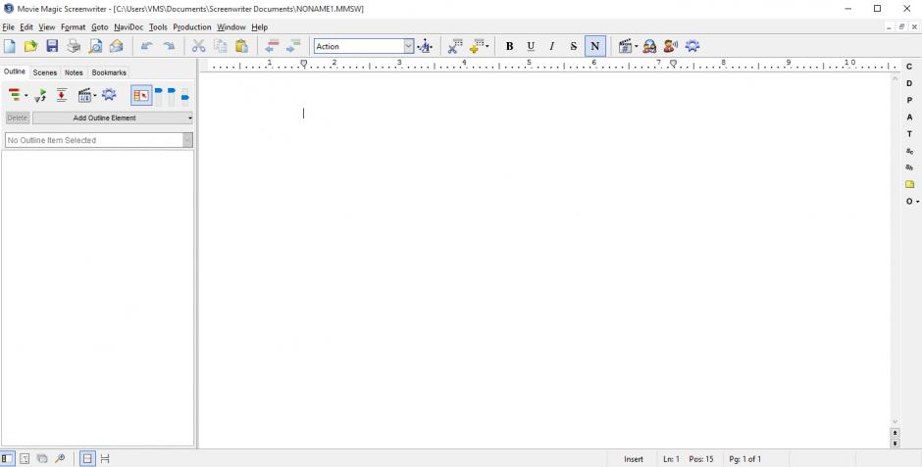Click the greyed Delete button
The image size is (922, 467).
17,117
